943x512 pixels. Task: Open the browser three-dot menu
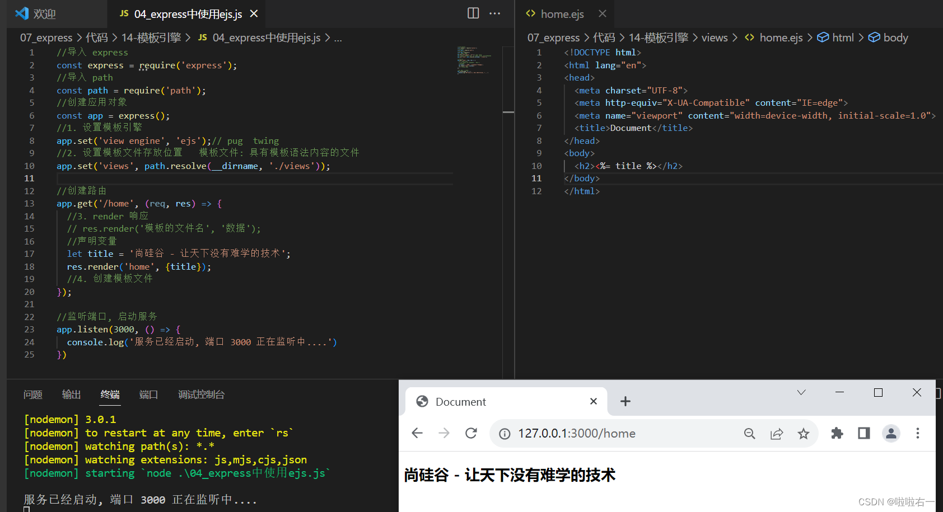[917, 433]
